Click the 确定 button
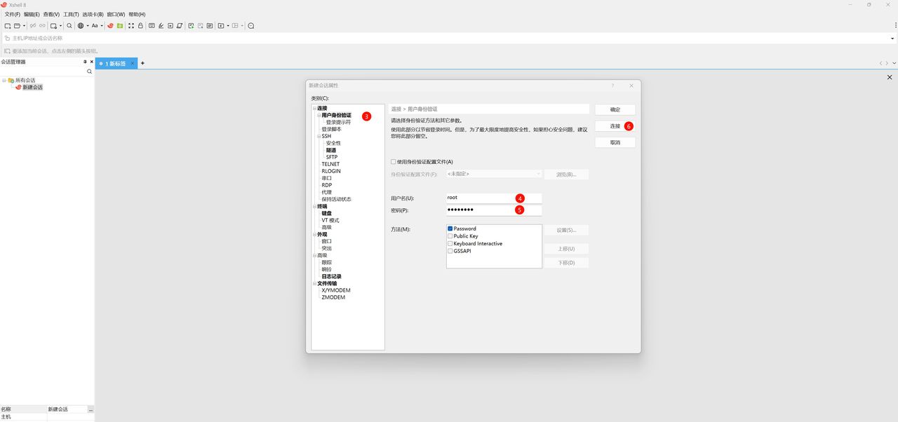This screenshot has height=422, width=898. click(615, 109)
